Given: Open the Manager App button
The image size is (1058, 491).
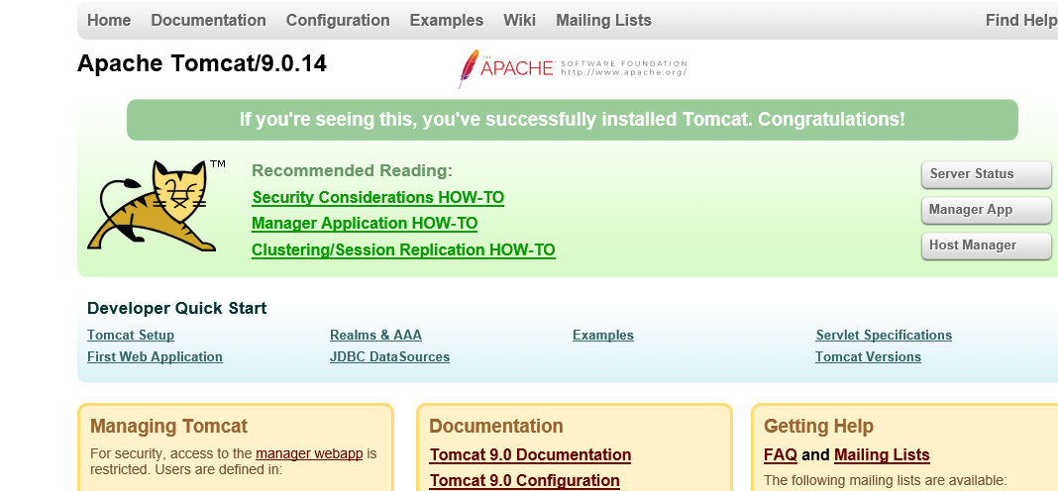Looking at the screenshot, I should coord(986,210).
